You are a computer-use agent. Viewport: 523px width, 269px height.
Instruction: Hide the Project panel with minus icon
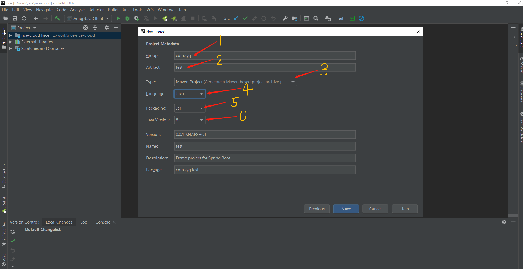[x=116, y=28]
